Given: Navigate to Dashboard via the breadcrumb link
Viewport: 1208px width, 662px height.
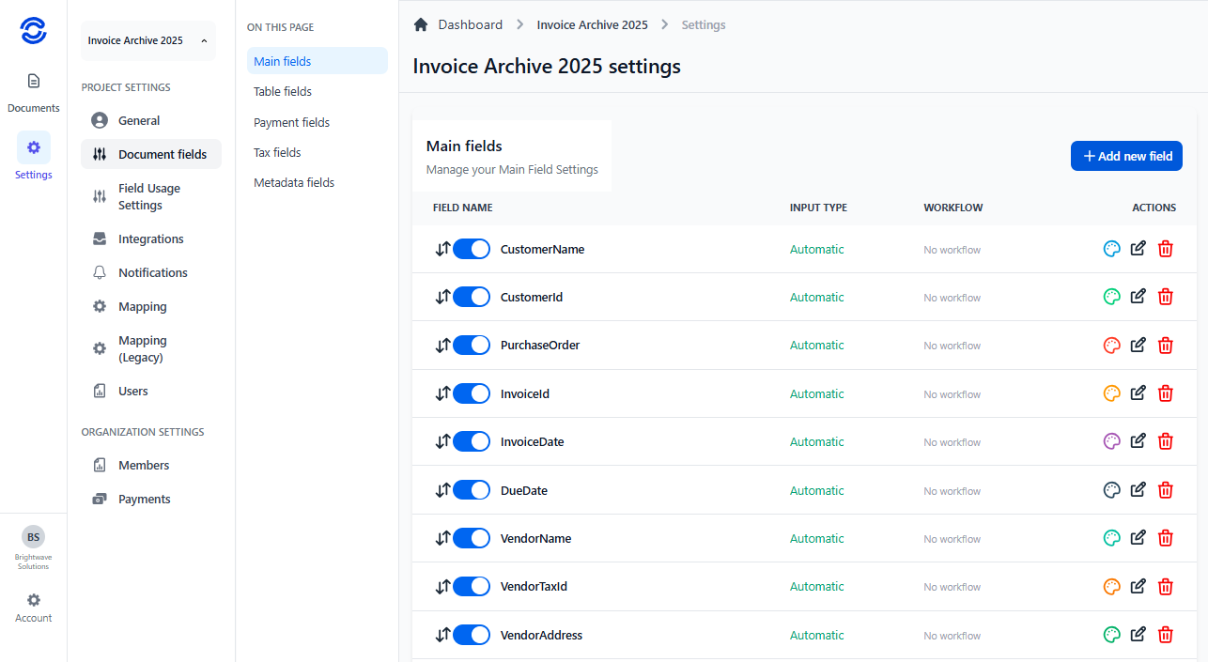Looking at the screenshot, I should 471,23.
